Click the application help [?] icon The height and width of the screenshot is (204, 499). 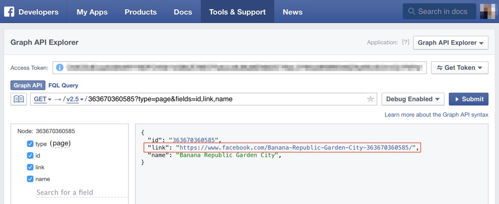pyautogui.click(x=405, y=42)
